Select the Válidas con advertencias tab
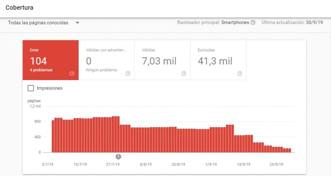The width and height of the screenshot is (331, 176). point(106,60)
